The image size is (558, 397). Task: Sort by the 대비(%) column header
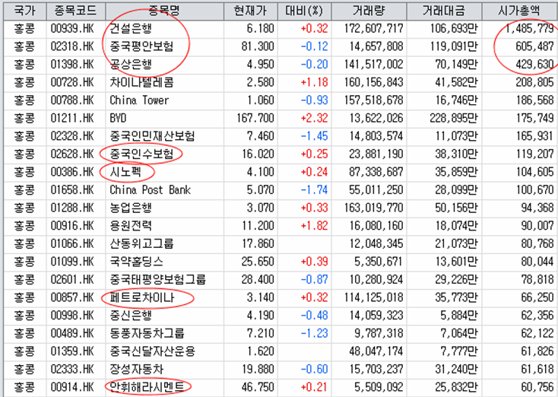(x=304, y=11)
